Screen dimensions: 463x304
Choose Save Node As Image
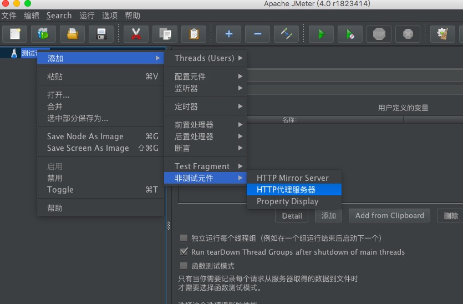coord(101,136)
